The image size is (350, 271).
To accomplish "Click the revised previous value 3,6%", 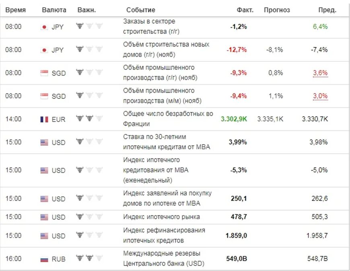I will 320,73.
